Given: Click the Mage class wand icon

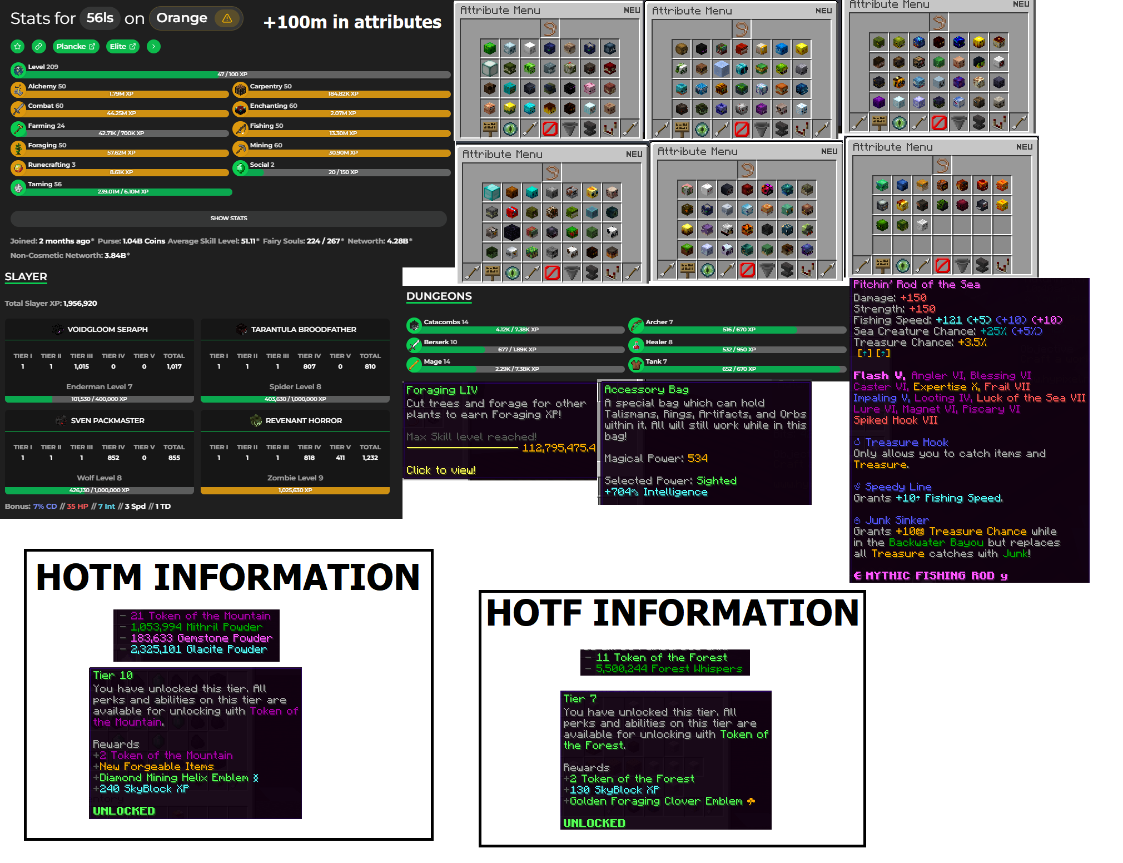Looking at the screenshot, I should tap(414, 365).
